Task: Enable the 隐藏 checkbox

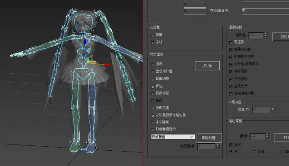Action: [152, 35]
